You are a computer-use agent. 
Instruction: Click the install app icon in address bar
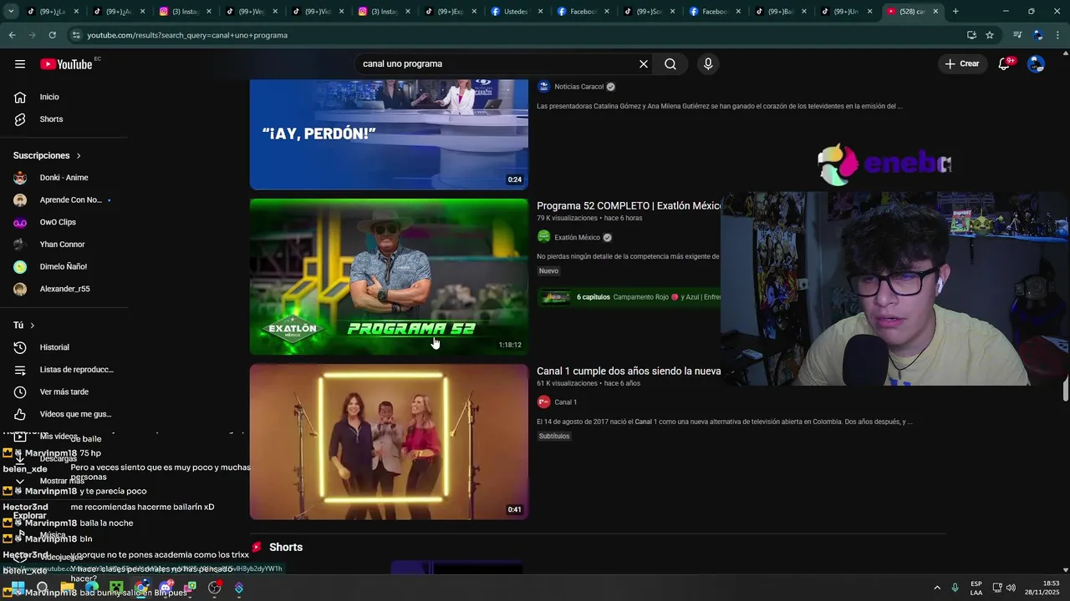(971, 35)
